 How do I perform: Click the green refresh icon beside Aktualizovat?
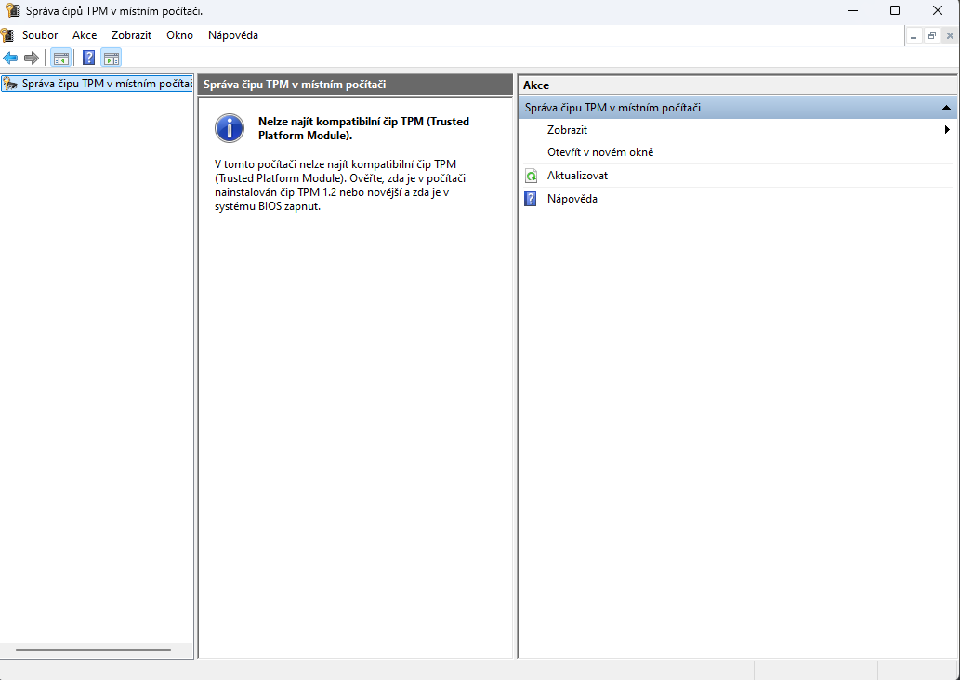coord(531,175)
